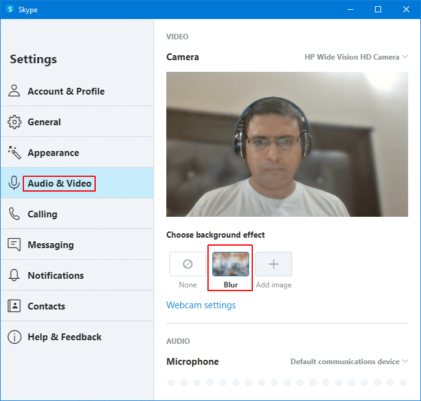The width and height of the screenshot is (421, 401).
Task: Click the microphone level indicator dots
Action: coord(287,383)
